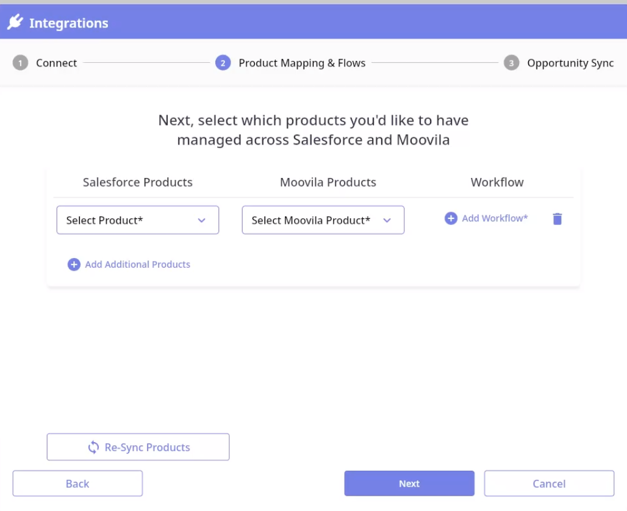Click the Re-Sync Products button label

coord(147,447)
